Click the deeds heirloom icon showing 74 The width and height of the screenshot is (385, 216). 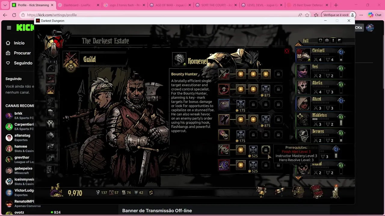tap(124, 193)
